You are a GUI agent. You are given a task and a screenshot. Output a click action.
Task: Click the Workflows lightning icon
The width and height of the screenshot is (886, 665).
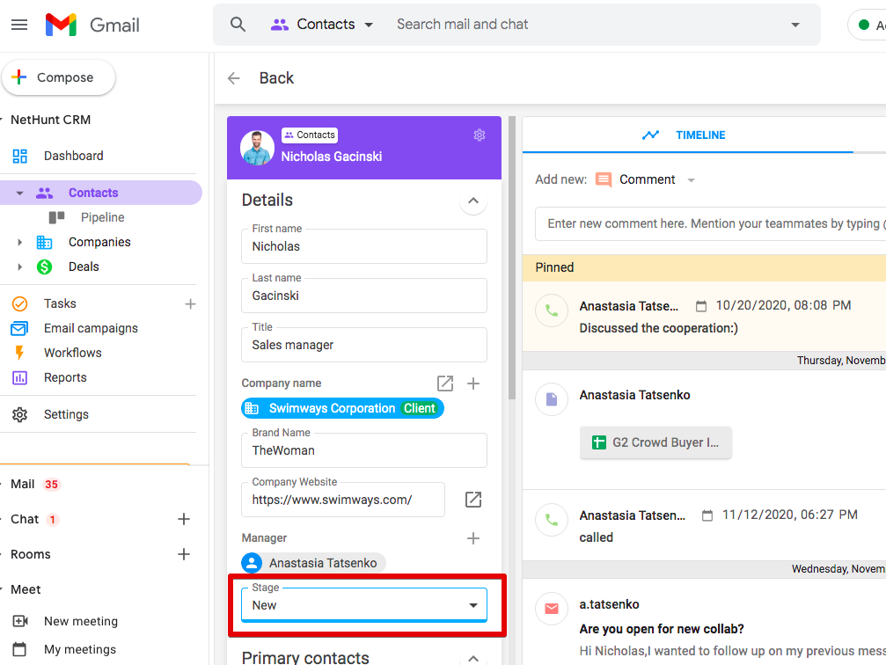pyautogui.click(x=19, y=353)
